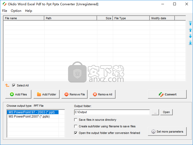Open the Help menu

pyautogui.click(x=28, y=11)
